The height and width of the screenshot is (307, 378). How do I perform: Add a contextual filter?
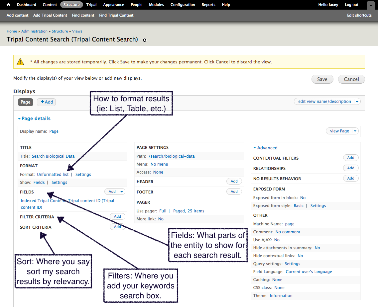351,158
